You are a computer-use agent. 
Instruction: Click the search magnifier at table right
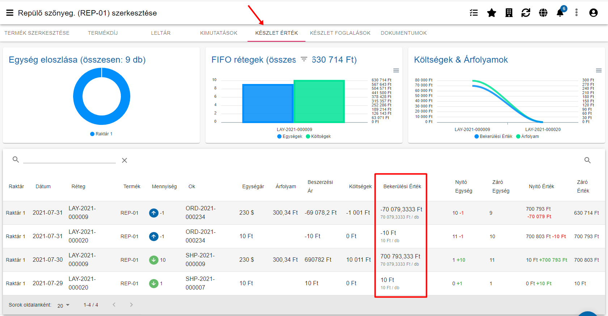pyautogui.click(x=587, y=160)
